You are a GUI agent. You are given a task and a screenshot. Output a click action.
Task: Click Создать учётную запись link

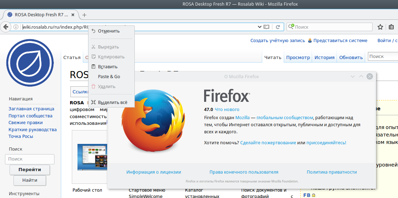tap(278, 41)
